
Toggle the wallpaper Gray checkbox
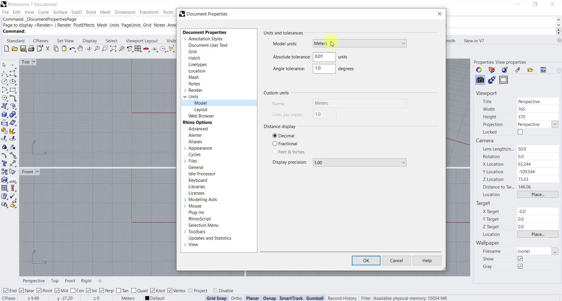click(520, 267)
